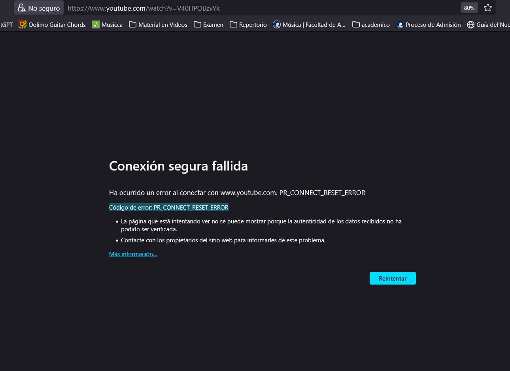This screenshot has width=510, height=371.
Task: Open the Repertorio bookmark folder
Action: click(x=248, y=24)
